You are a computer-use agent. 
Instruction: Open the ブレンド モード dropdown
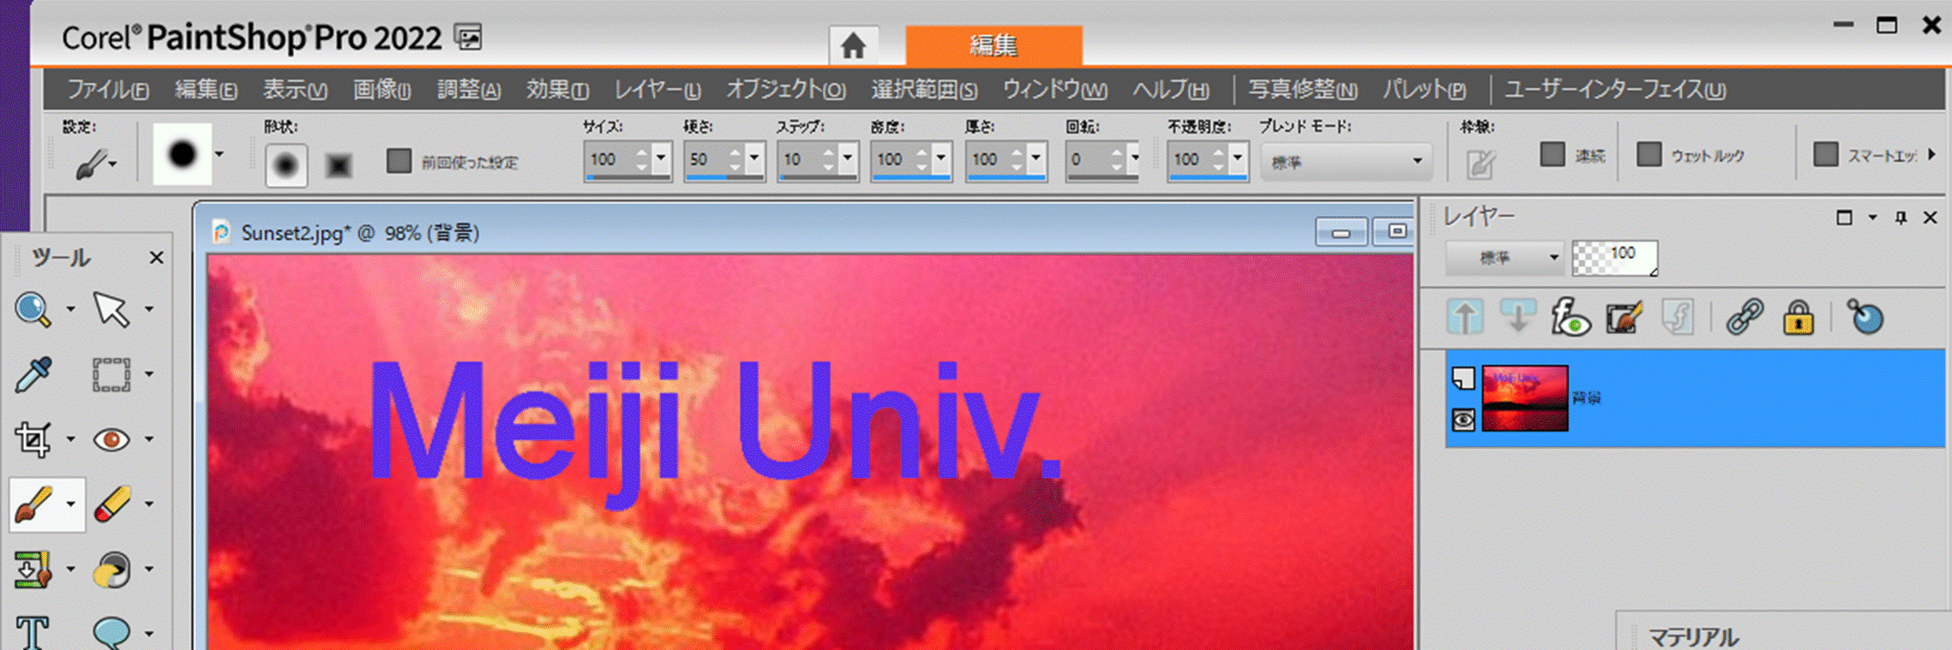click(1346, 161)
